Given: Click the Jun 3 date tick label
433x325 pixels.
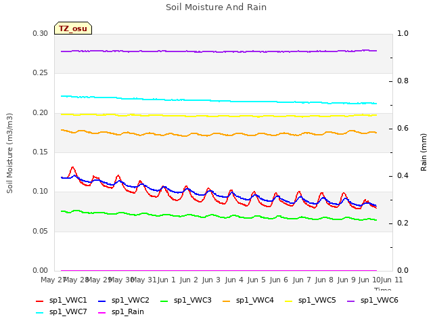Looking at the screenshot, I should pyautogui.click(x=211, y=280).
